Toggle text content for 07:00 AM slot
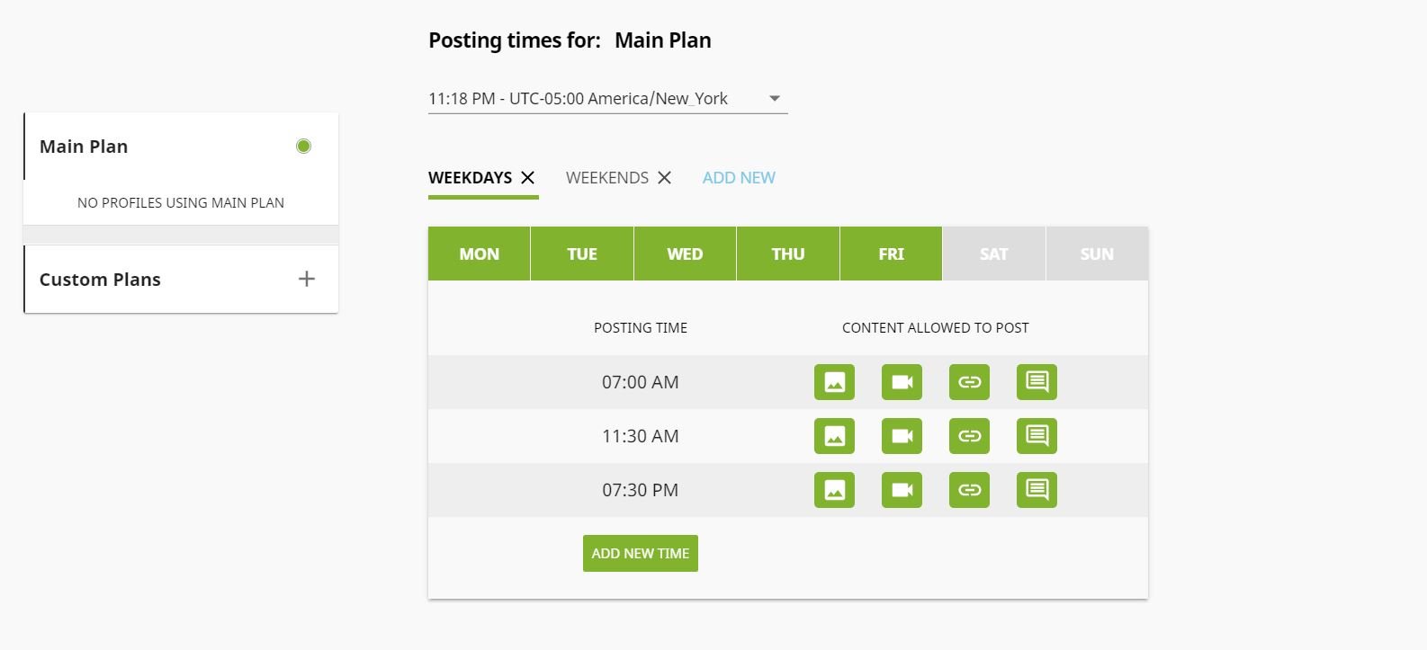This screenshot has width=1427, height=650. pos(1037,382)
